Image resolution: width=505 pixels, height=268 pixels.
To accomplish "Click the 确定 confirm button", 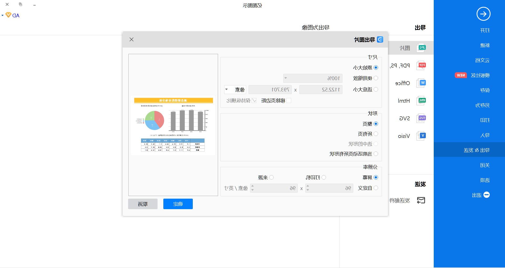I will 178,204.
